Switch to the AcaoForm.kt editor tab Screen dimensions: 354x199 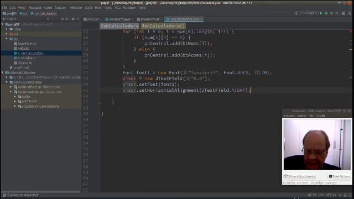tap(149, 19)
